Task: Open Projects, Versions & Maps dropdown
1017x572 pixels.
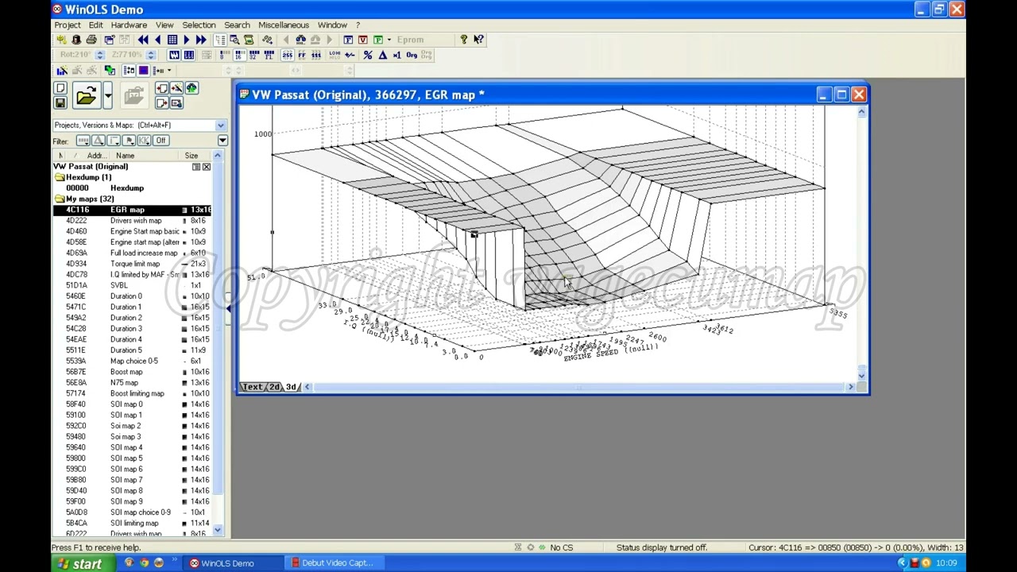Action: coord(221,126)
